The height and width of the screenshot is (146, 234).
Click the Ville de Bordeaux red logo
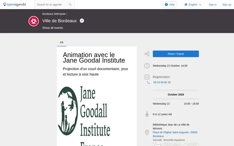(x=33, y=21)
